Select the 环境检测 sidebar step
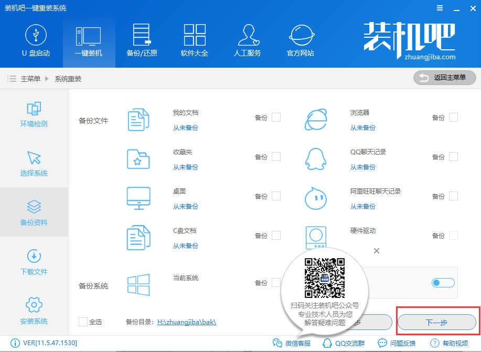The height and width of the screenshot is (352, 481). (34, 114)
